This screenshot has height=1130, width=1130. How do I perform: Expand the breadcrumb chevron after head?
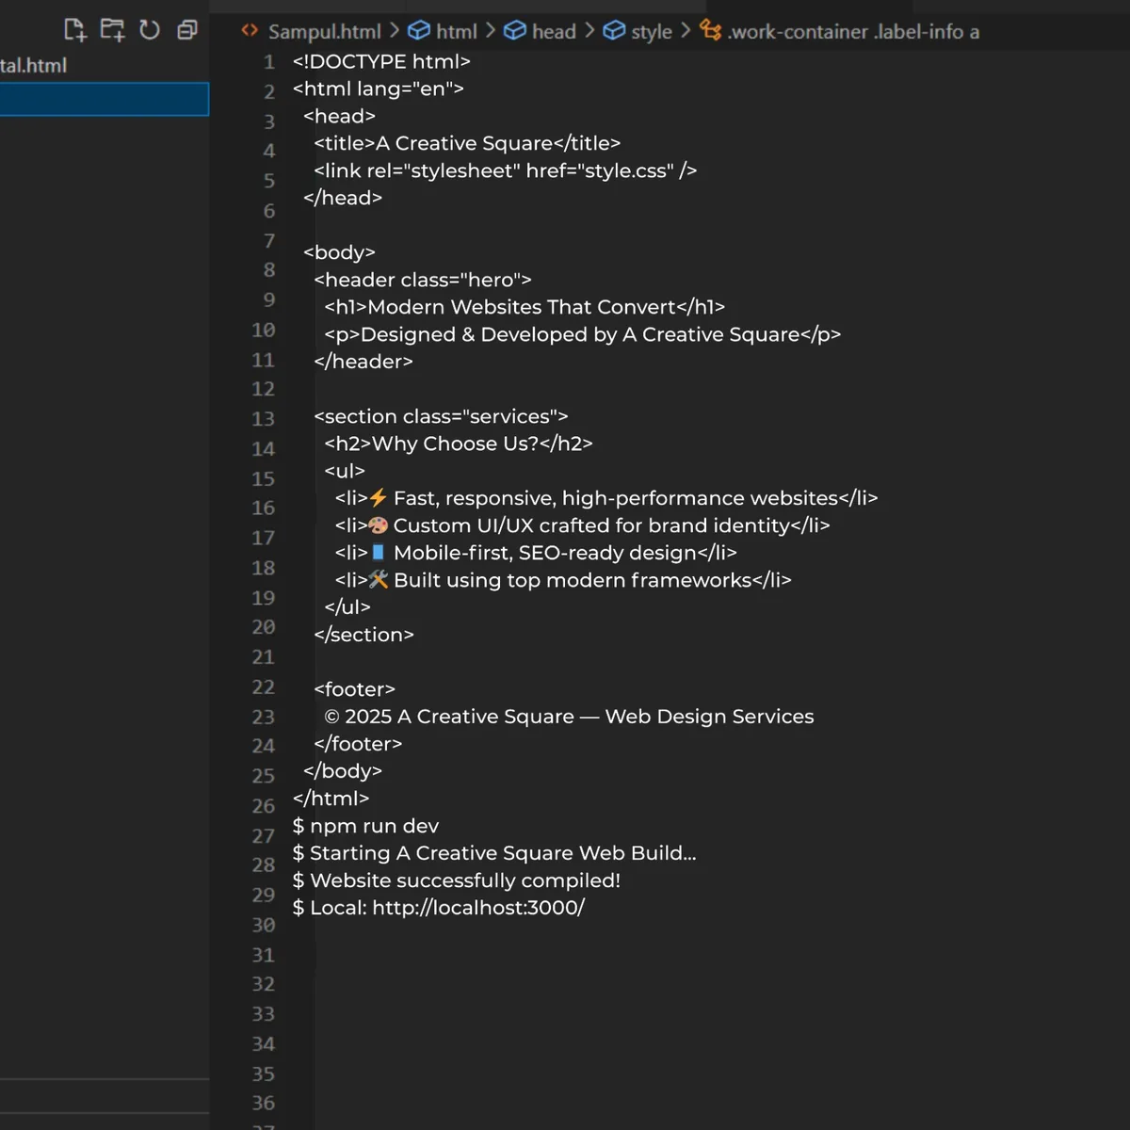[x=589, y=31]
